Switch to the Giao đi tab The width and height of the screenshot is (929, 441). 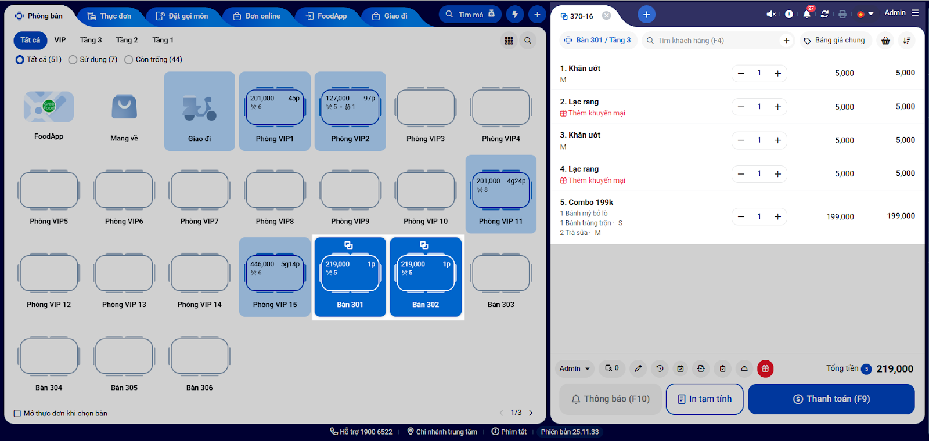point(390,16)
